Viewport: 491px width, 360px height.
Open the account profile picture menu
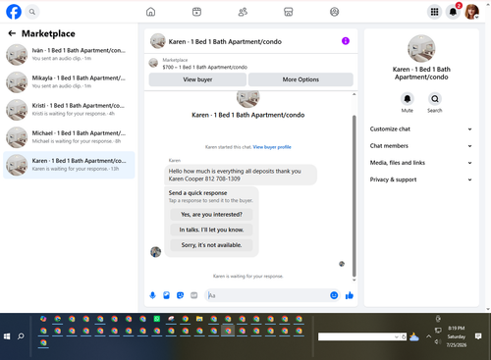pos(471,12)
